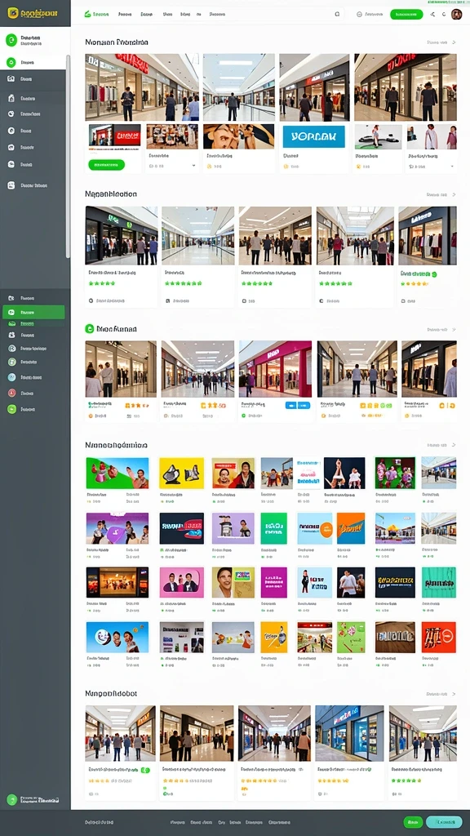
Task: Expand the first section using its right chevron
Action: (454, 42)
